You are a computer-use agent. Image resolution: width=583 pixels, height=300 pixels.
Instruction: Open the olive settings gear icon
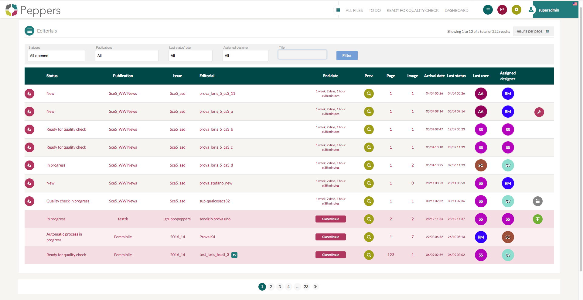(516, 10)
